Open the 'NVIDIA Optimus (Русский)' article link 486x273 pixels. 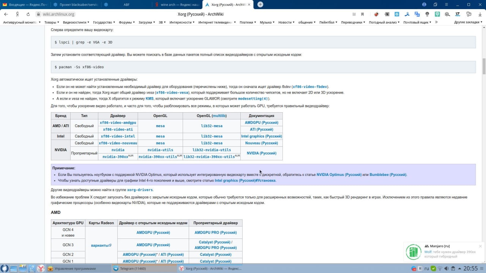(339, 175)
